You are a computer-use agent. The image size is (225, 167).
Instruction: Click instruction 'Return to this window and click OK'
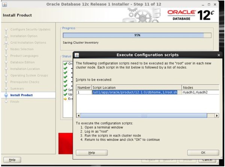click(x=122, y=140)
